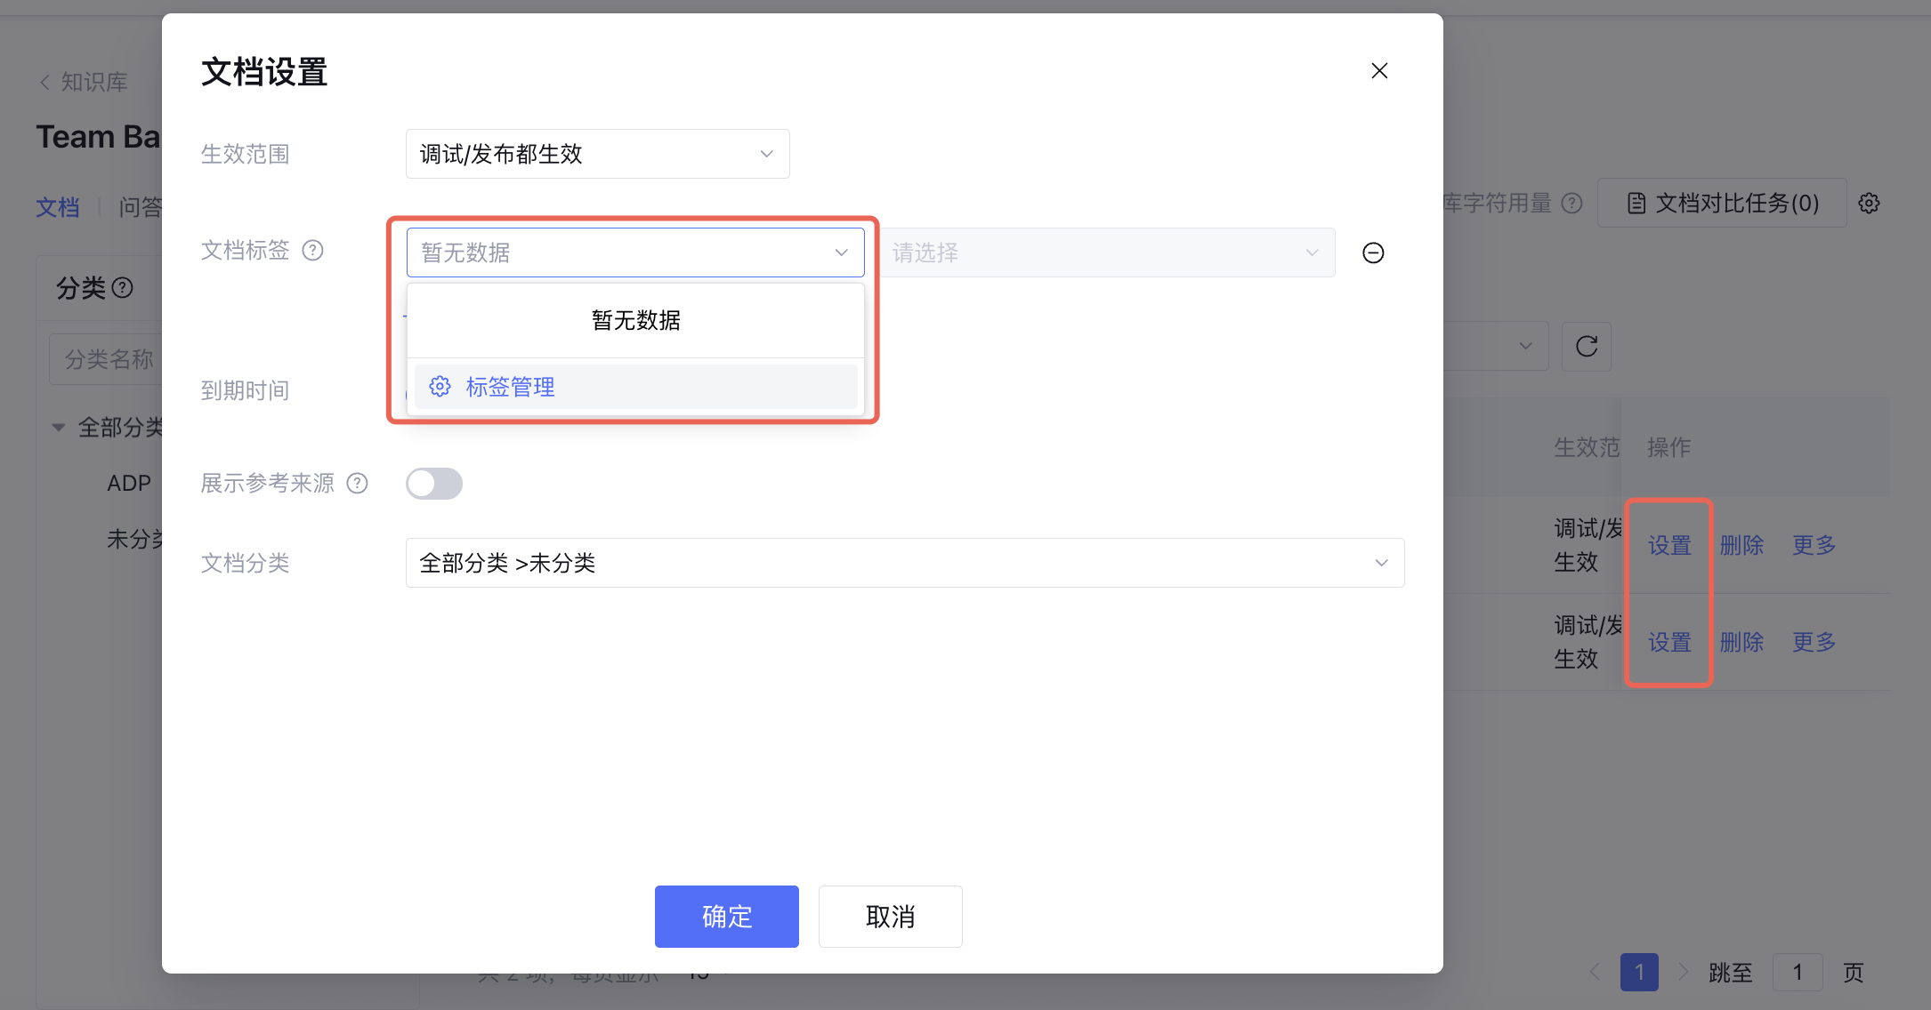Click help icon next to 文档标签
Image resolution: width=1931 pixels, height=1010 pixels.
[x=312, y=251]
